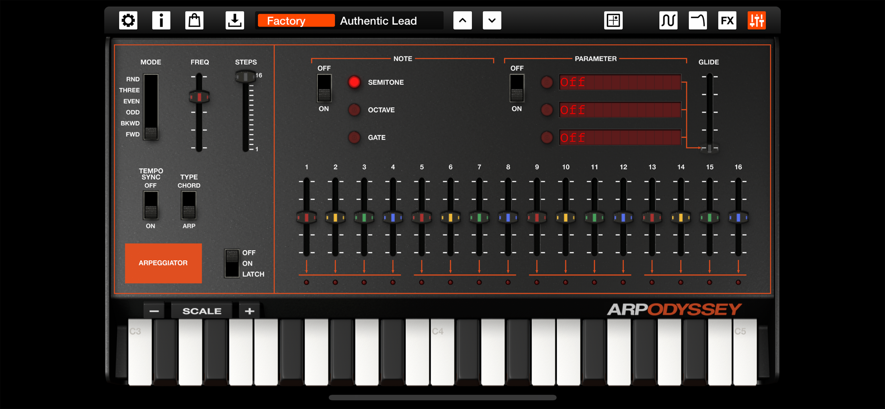Flip the TEMPO SYNC switch
The height and width of the screenshot is (409, 885).
pyautogui.click(x=150, y=205)
